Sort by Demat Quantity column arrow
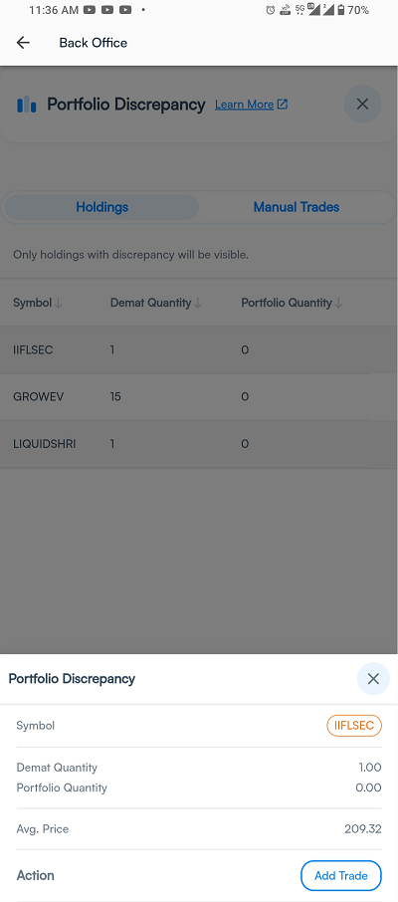398x902 pixels. click(x=198, y=304)
